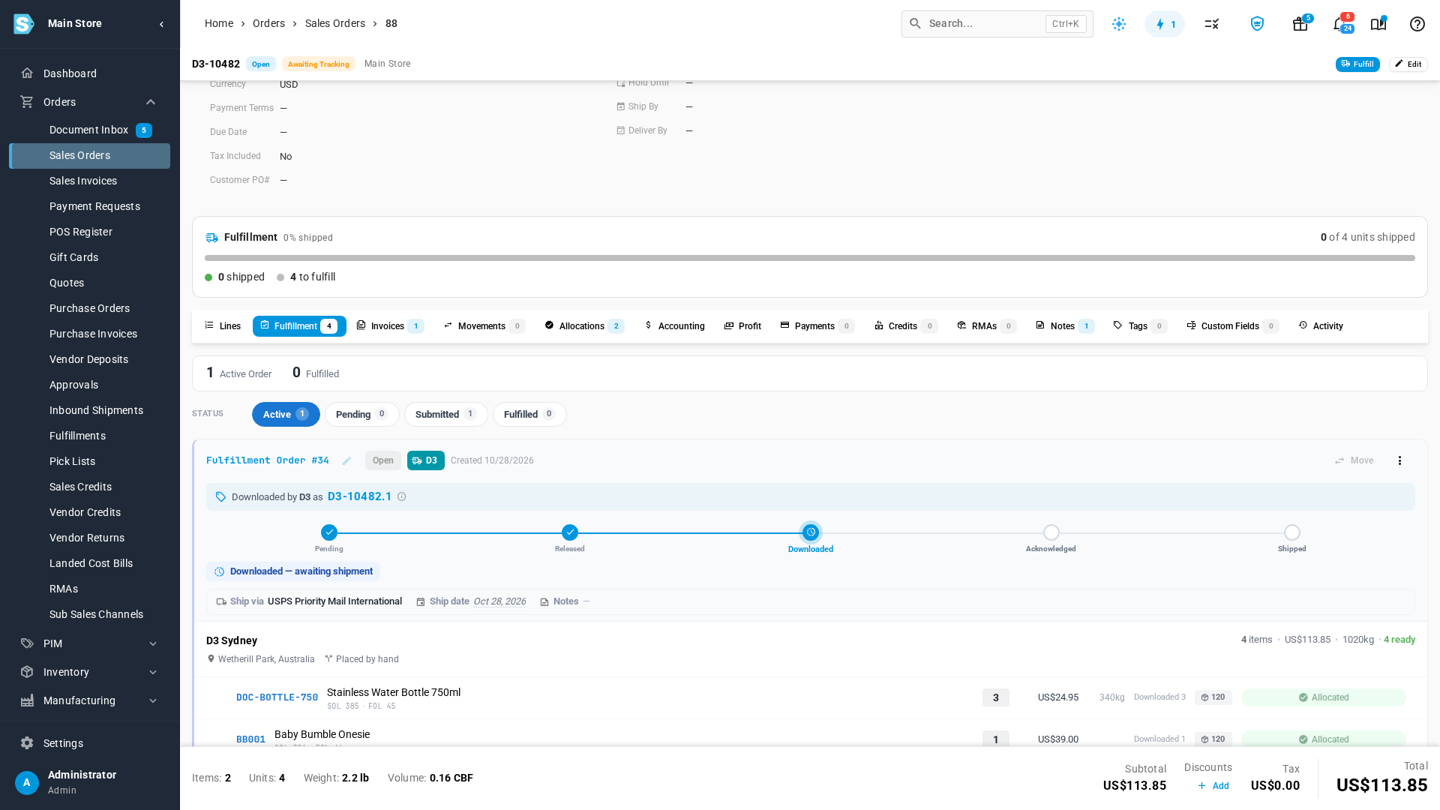Switch to the Custom Fields tab
This screenshot has height=810, width=1440.
tap(1232, 326)
